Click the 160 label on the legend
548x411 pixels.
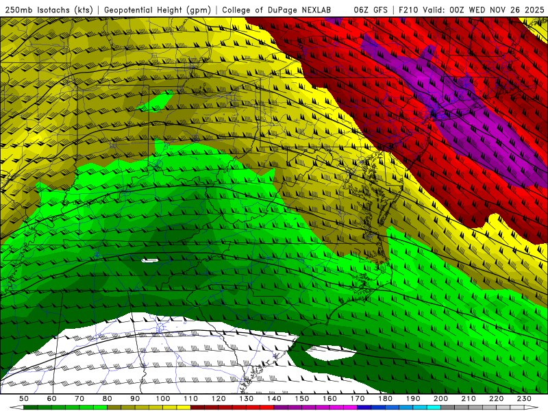[x=329, y=399]
